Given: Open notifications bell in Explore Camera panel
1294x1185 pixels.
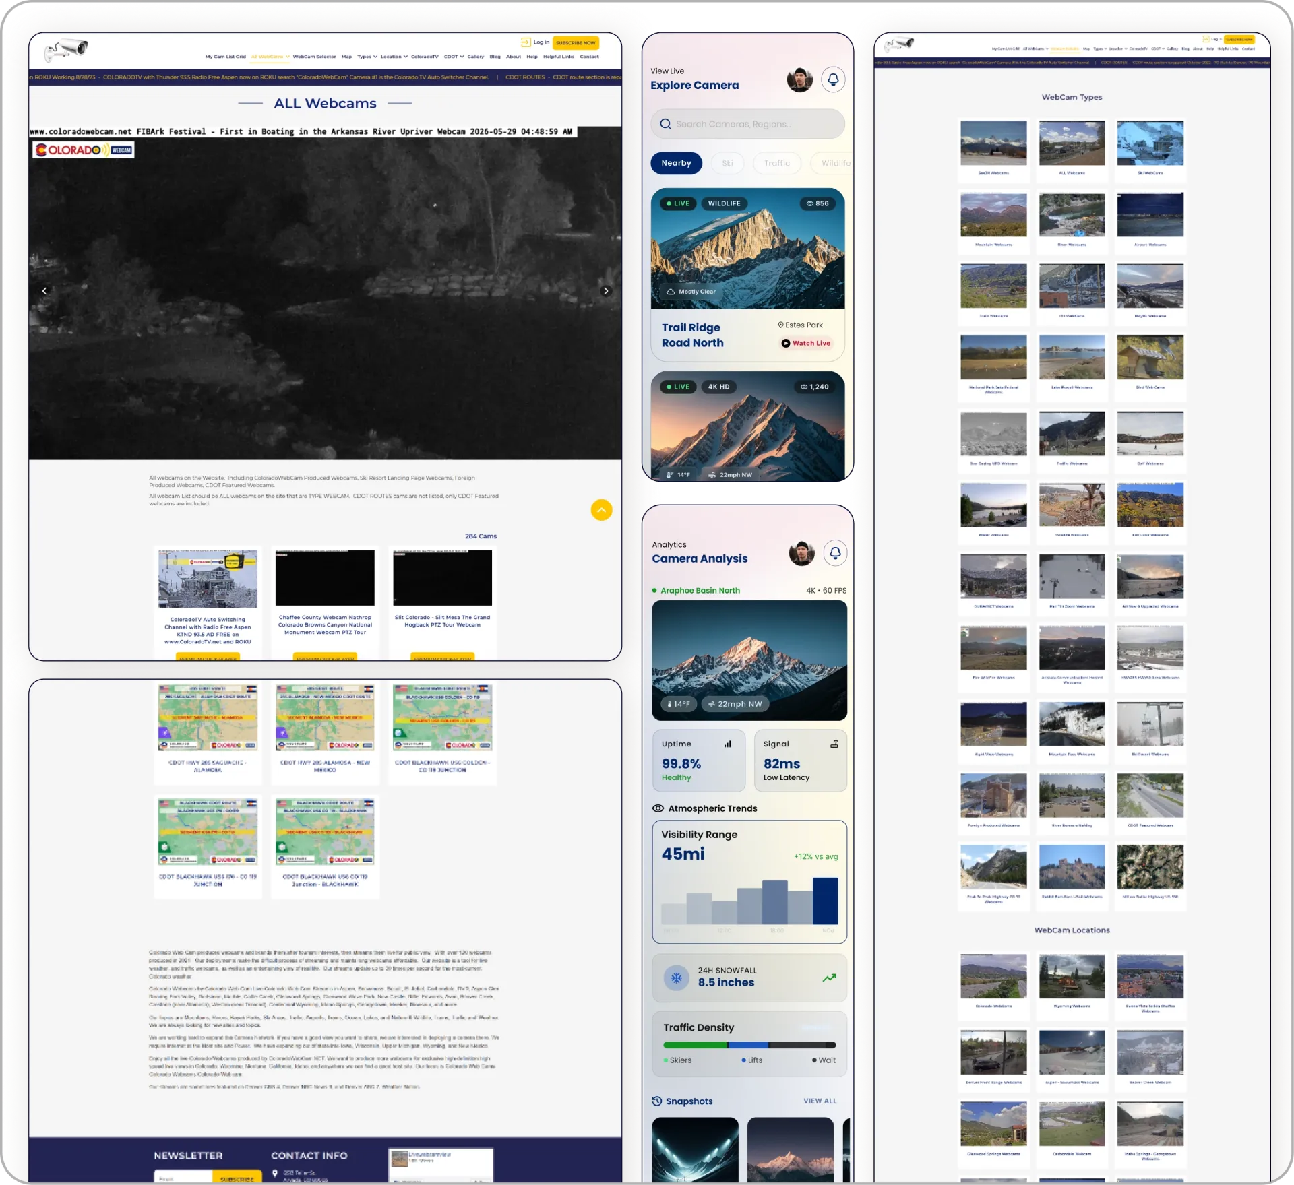Looking at the screenshot, I should (x=833, y=79).
